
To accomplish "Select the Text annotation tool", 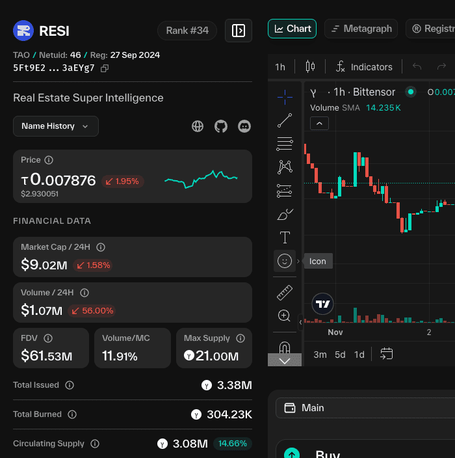I will tap(285, 237).
